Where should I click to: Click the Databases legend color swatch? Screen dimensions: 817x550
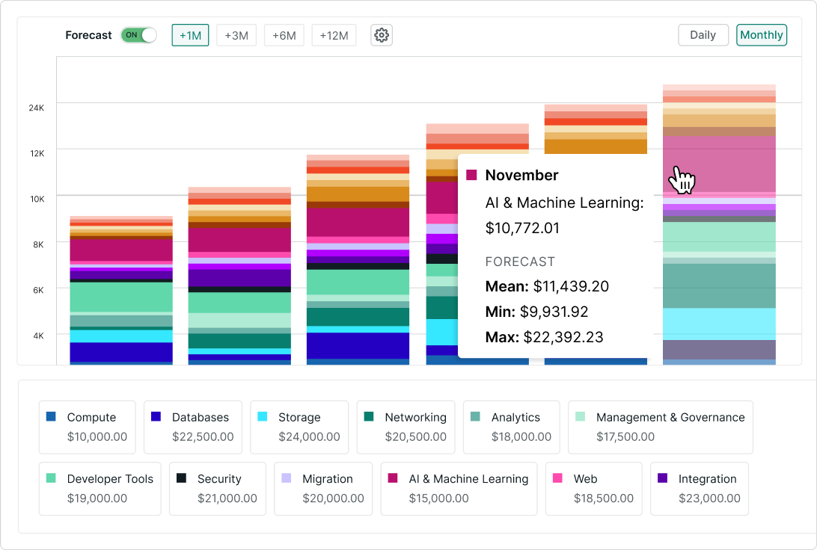156,416
